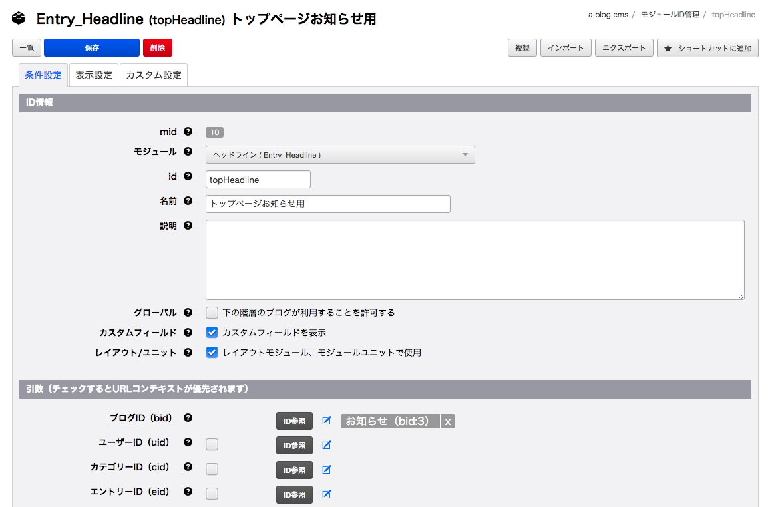
Task: Click the blue 保存 button
Action: (x=91, y=47)
